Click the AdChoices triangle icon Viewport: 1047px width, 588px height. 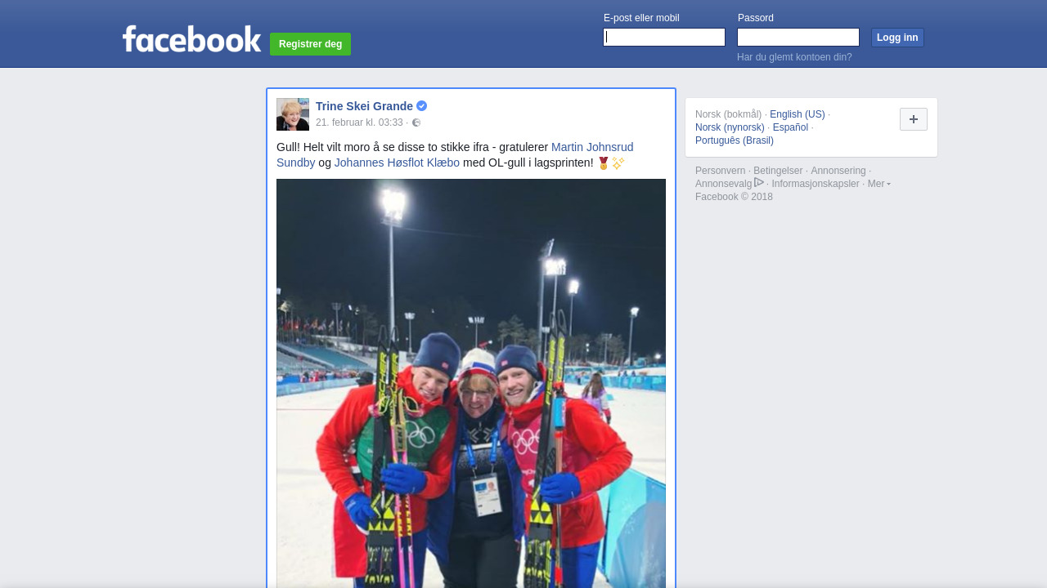coord(759,183)
